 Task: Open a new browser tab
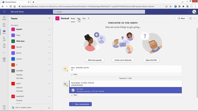[33, 2]
